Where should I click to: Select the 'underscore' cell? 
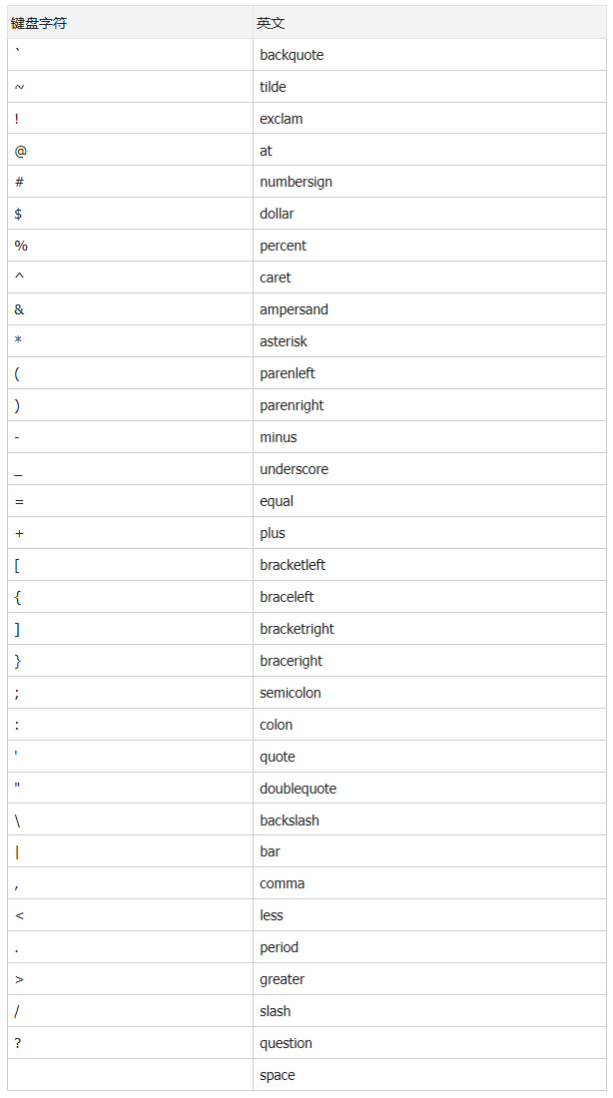(294, 469)
